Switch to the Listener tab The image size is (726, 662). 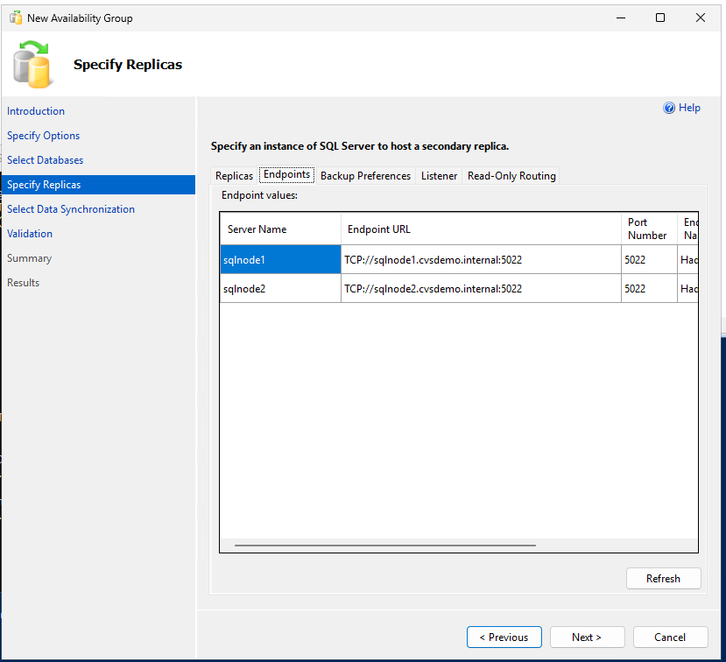(x=438, y=175)
